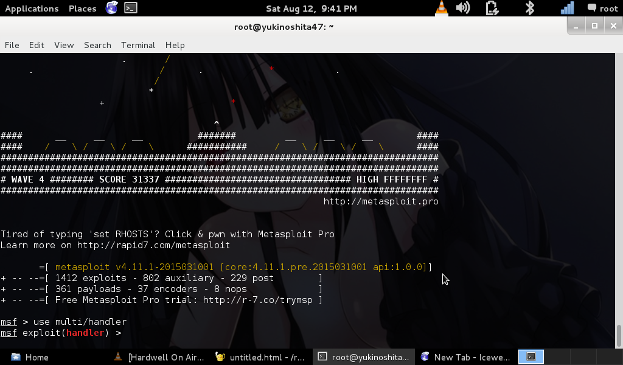This screenshot has width=623, height=365.
Task: Open the Terminal menu
Action: (138, 45)
